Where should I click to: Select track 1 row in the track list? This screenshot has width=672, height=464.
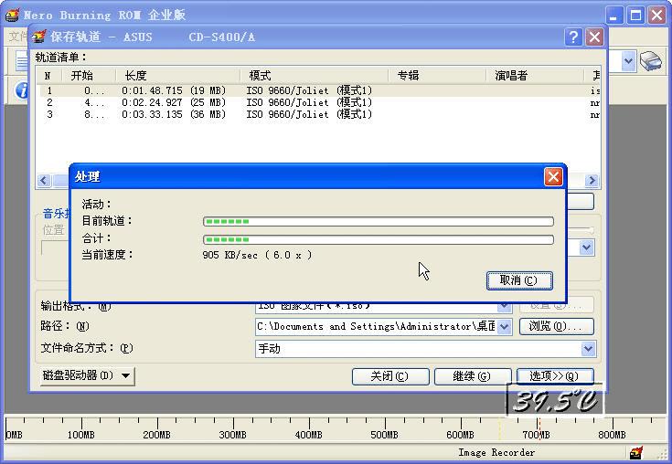tap(317, 90)
